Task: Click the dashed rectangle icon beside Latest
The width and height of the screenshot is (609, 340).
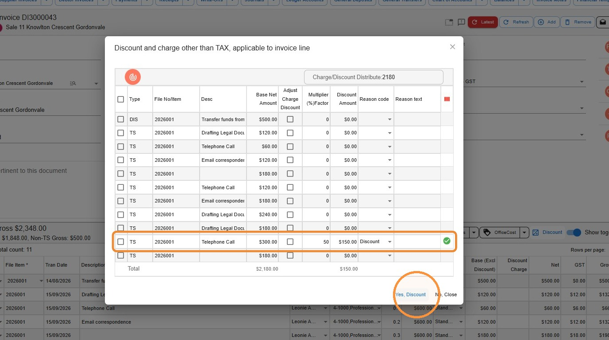Action: point(449,22)
